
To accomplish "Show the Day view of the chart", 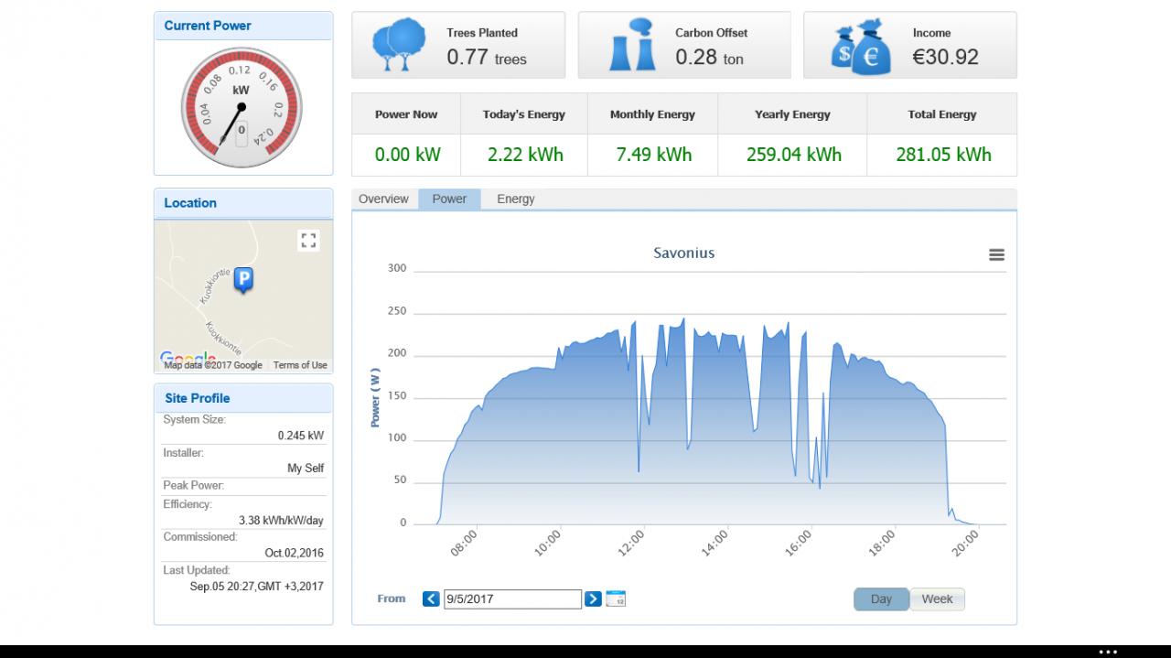I will click(881, 599).
